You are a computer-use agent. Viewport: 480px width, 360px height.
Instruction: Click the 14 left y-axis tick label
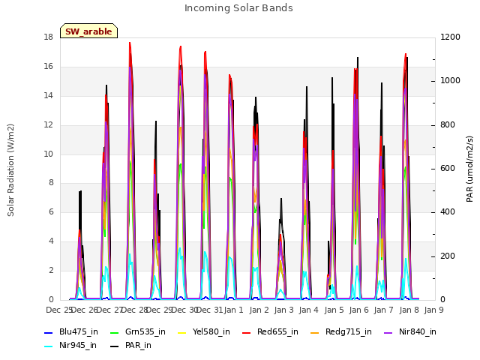(48, 95)
